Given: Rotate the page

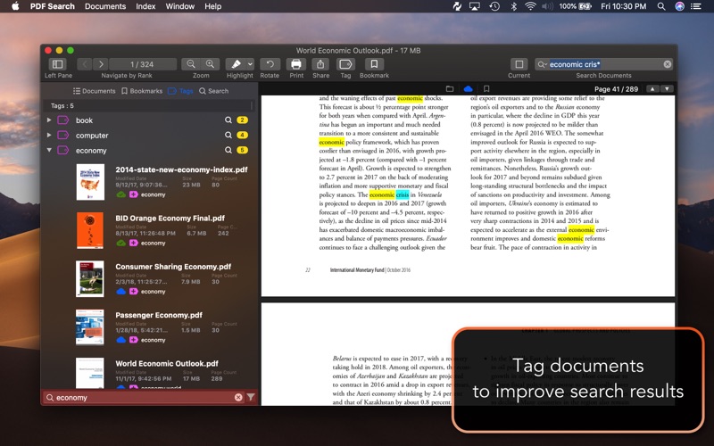Looking at the screenshot, I should tap(270, 64).
